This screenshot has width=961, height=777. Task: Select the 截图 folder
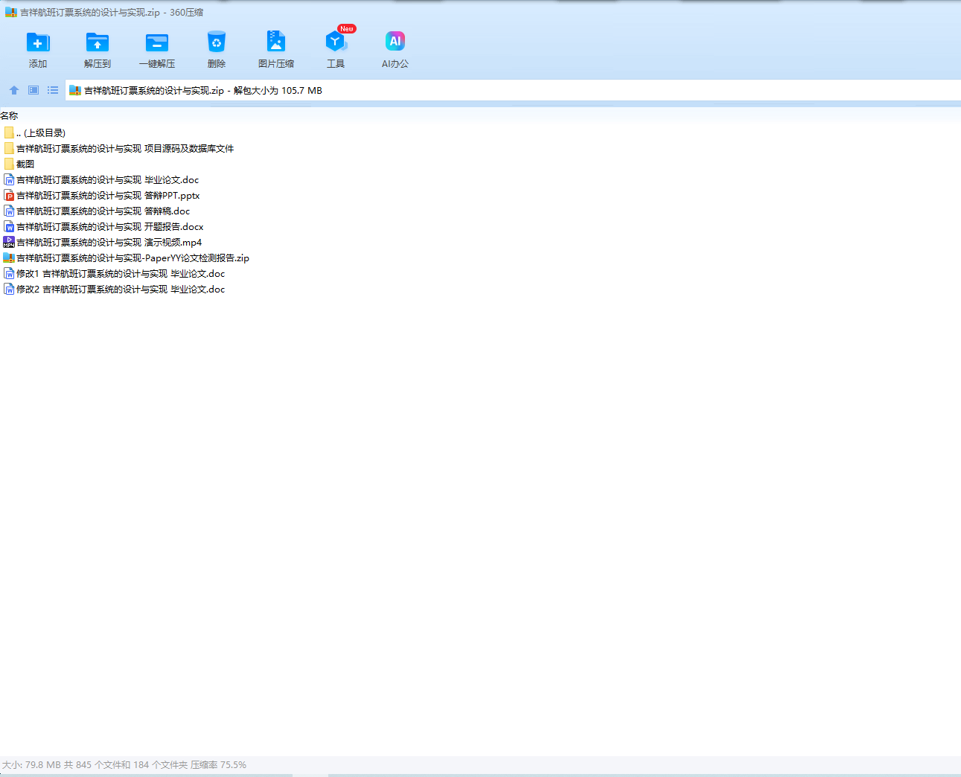19,164
